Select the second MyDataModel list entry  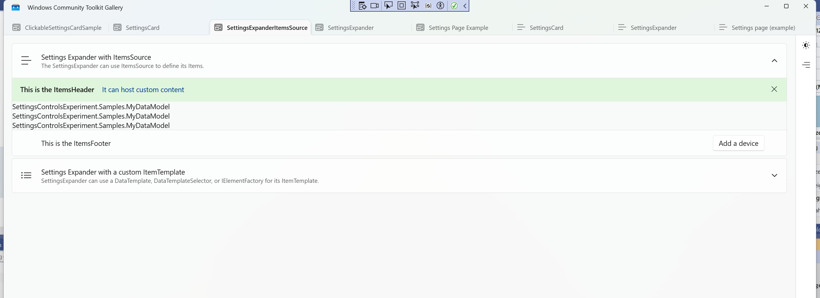tap(91, 116)
